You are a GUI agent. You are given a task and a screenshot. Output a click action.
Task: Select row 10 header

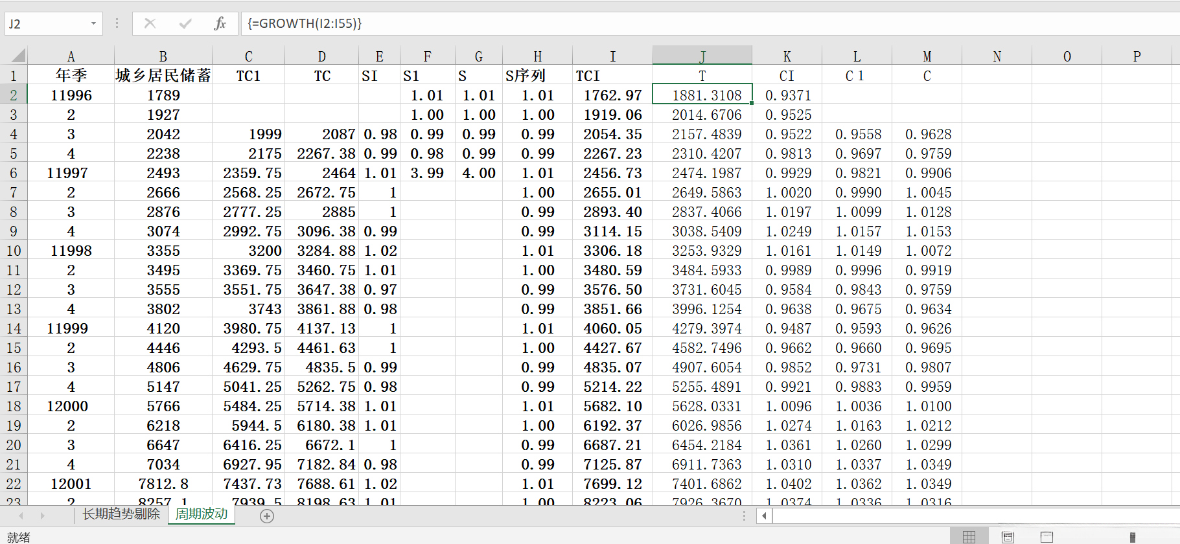tap(14, 251)
